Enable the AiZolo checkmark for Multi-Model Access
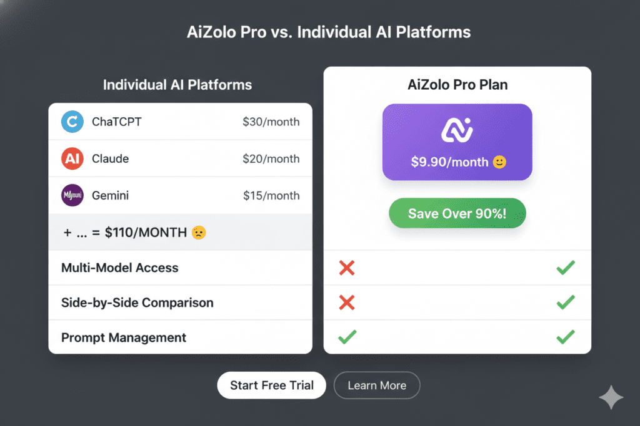 565,268
